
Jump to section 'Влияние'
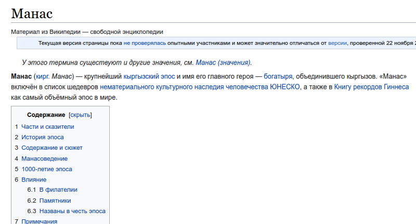tap(34, 179)
